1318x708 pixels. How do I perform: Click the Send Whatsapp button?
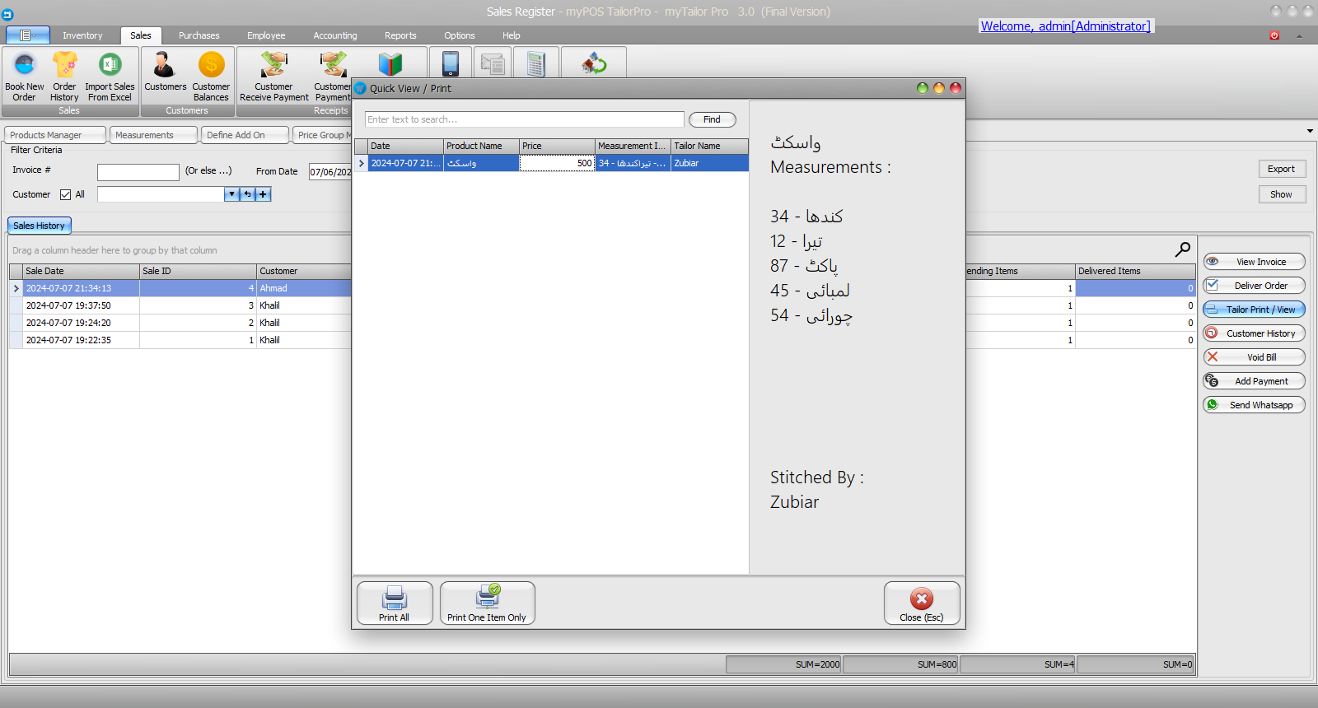1254,405
